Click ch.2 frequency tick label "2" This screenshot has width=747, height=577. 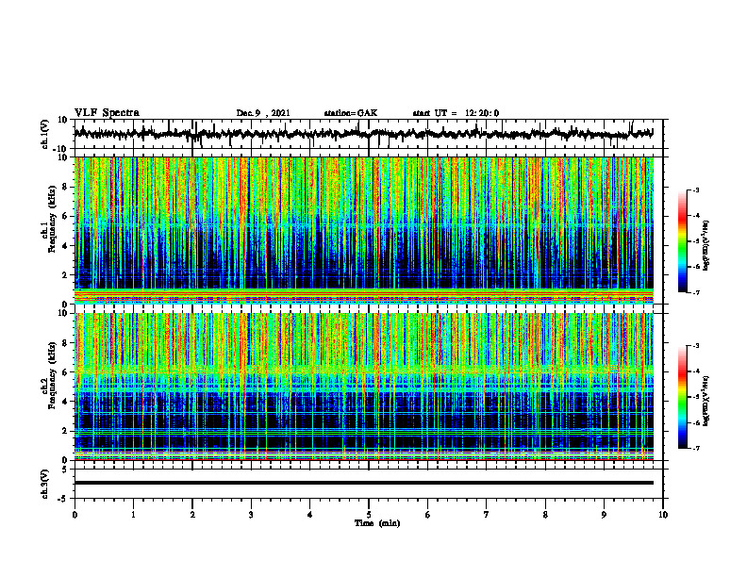[66, 431]
